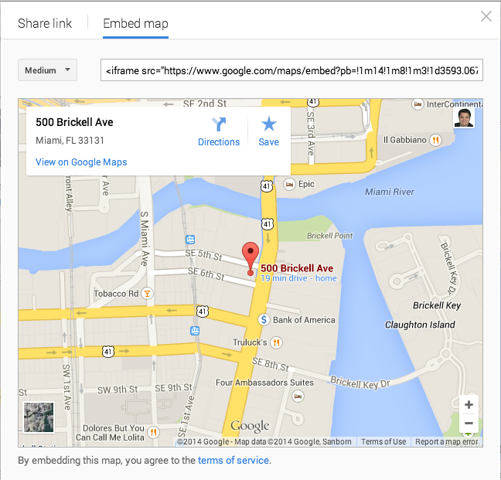Click the SW 9th St label
501x480 pixels.
click(x=118, y=390)
